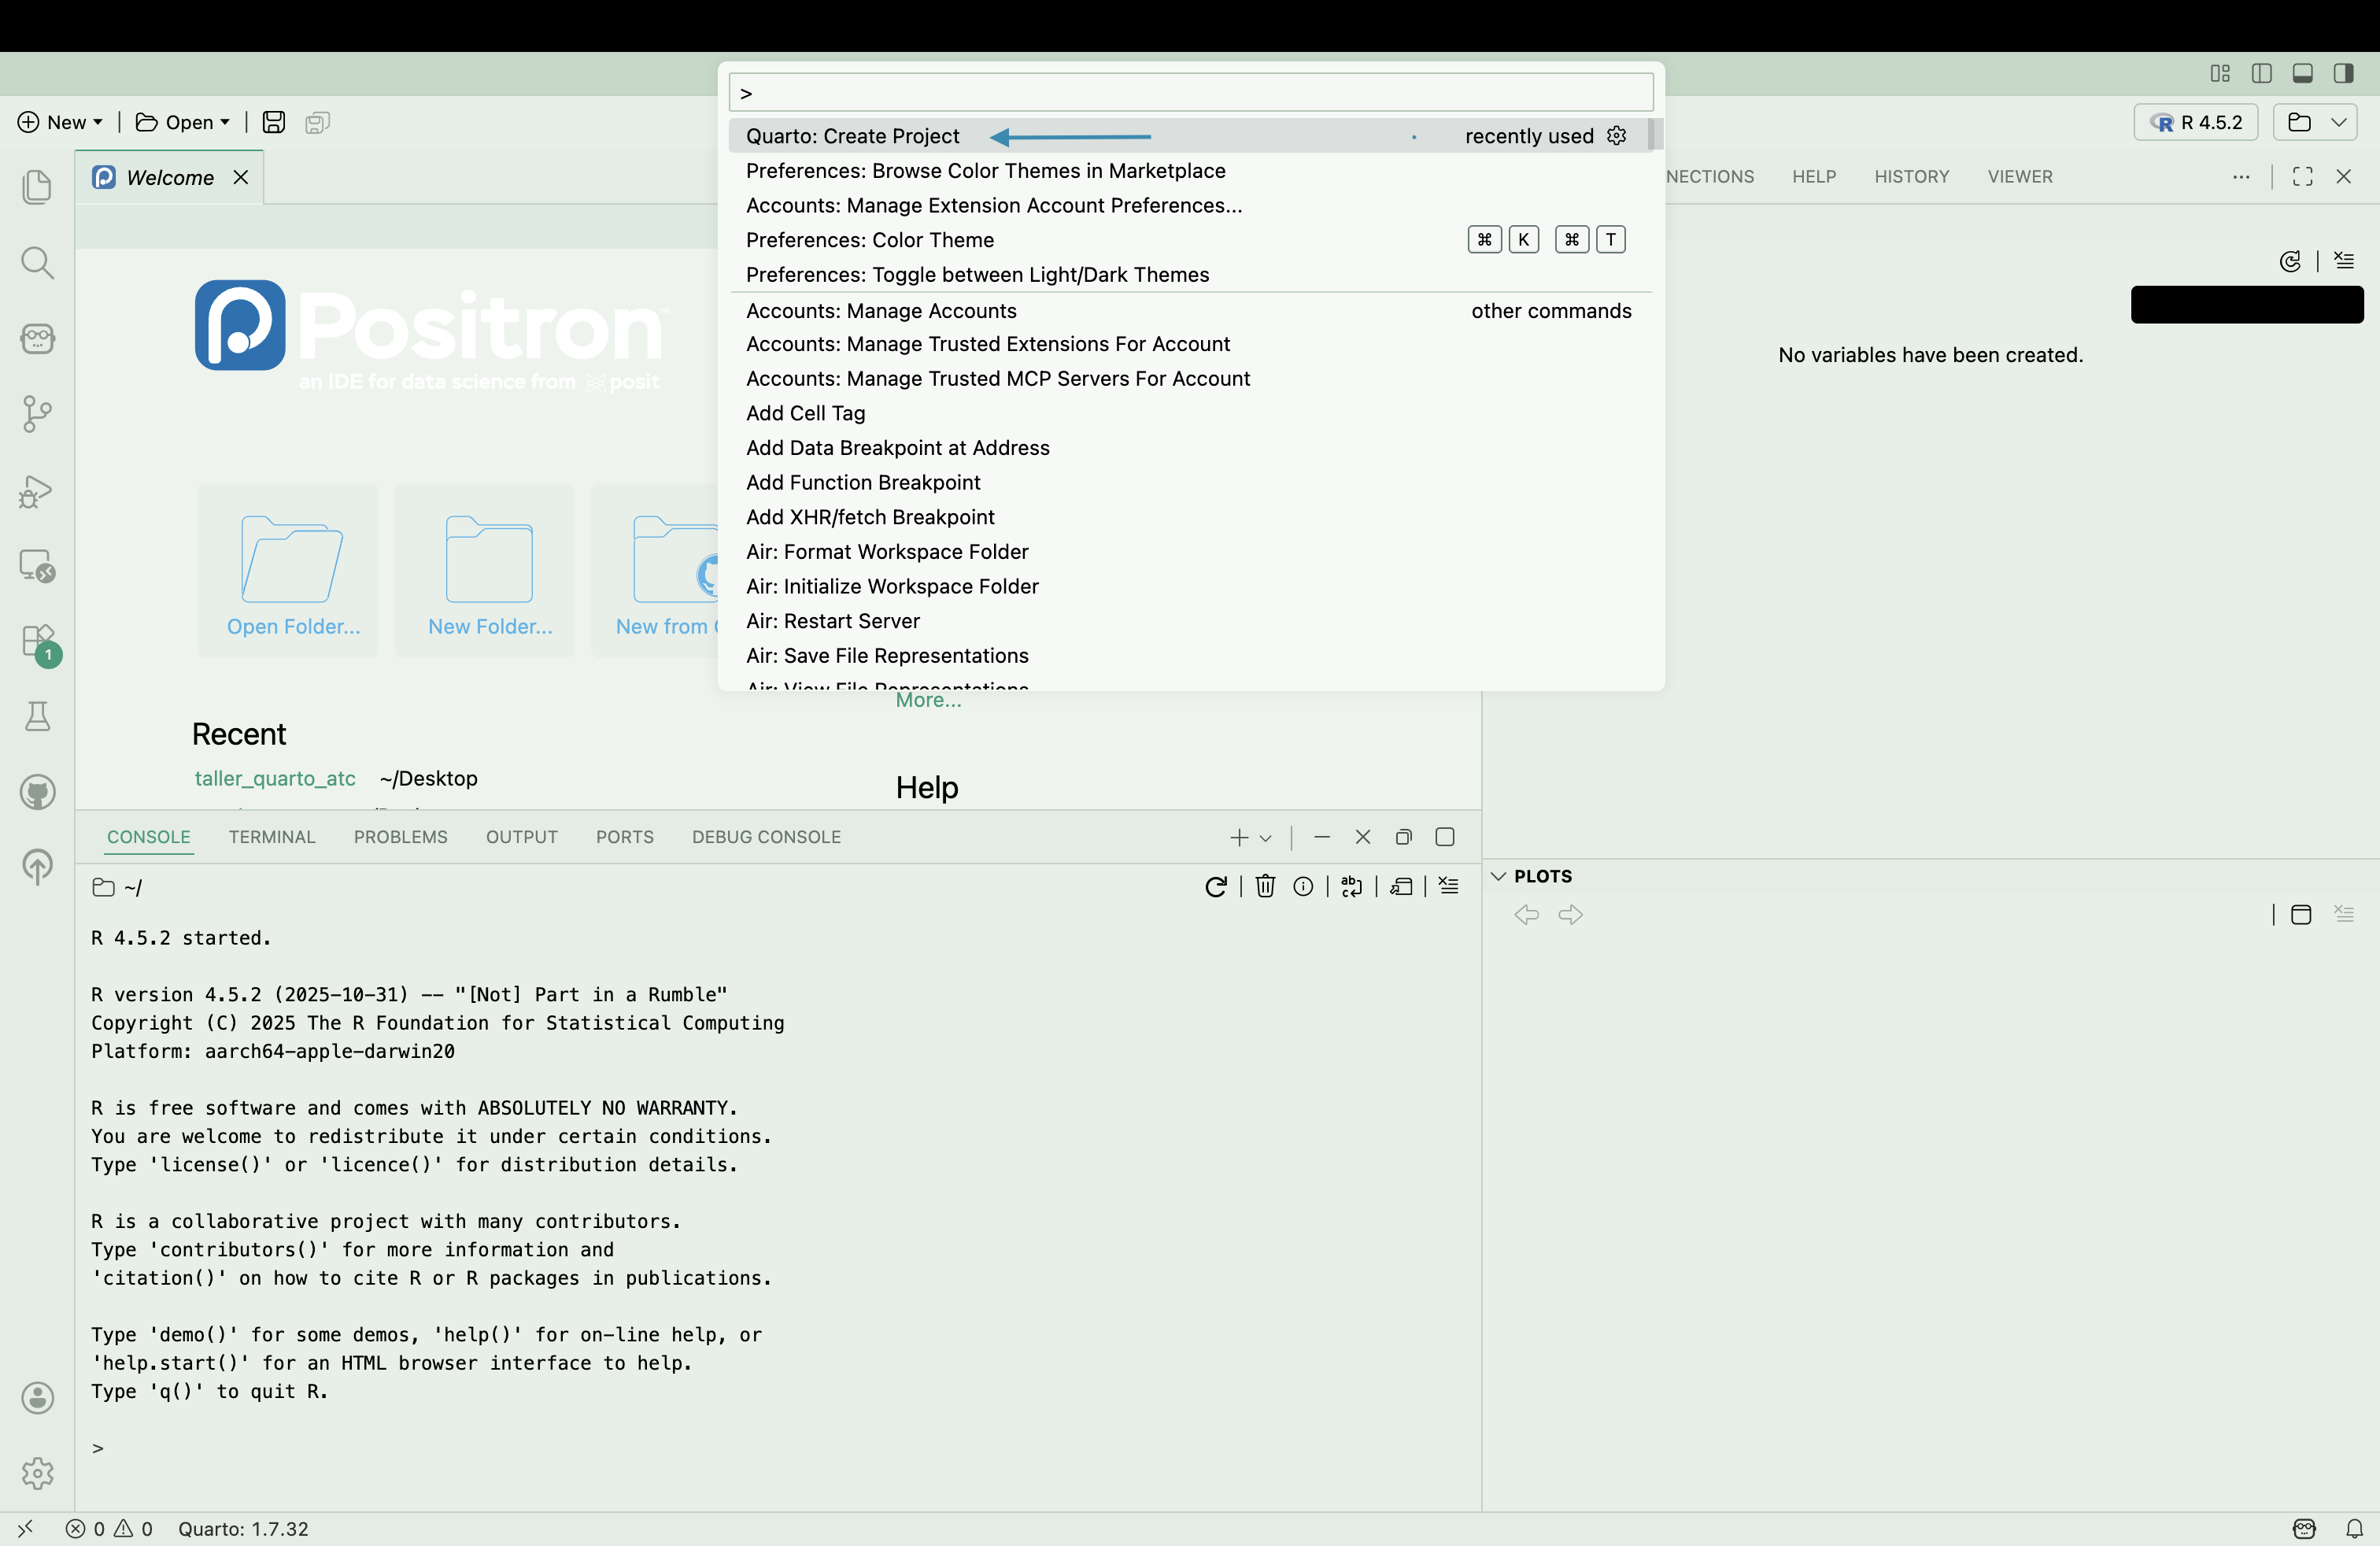Toggle the primary sidebar layout button
The image size is (2380, 1546).
2261,73
